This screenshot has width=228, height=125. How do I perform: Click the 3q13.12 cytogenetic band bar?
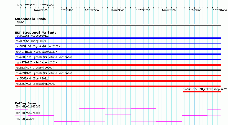pyautogui.click(x=118, y=25)
